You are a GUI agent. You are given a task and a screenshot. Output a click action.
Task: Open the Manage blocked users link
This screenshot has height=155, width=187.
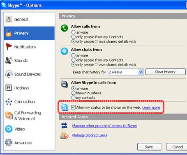[90, 135]
